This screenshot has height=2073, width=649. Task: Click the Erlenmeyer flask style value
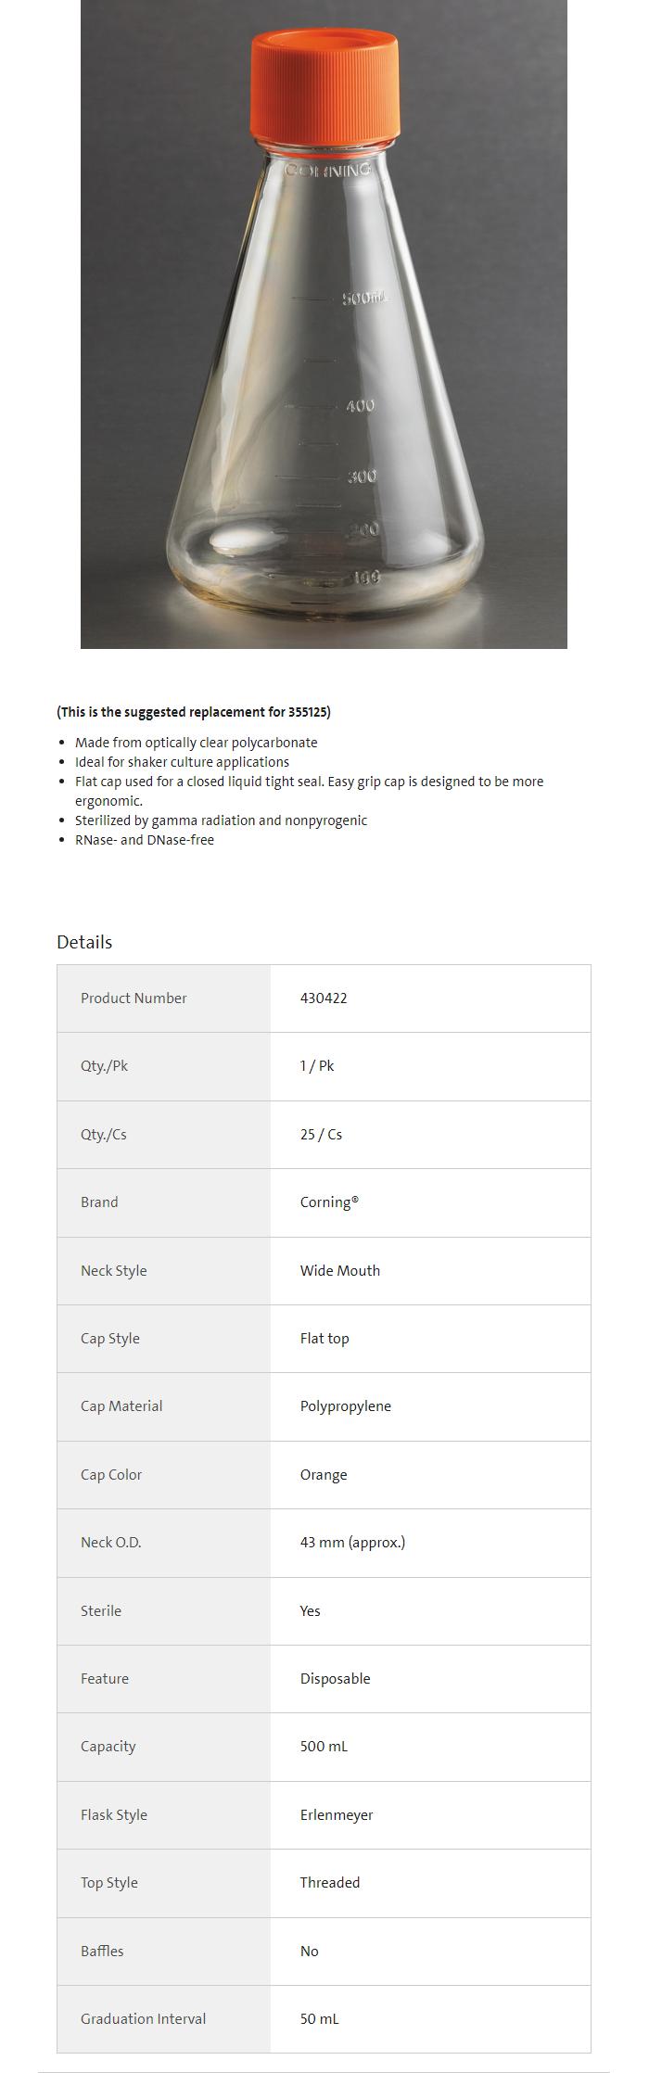tap(337, 1815)
